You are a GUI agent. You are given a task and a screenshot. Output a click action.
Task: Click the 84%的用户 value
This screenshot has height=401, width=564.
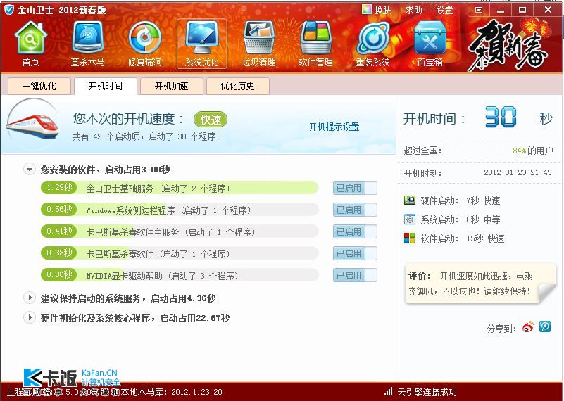[533, 151]
